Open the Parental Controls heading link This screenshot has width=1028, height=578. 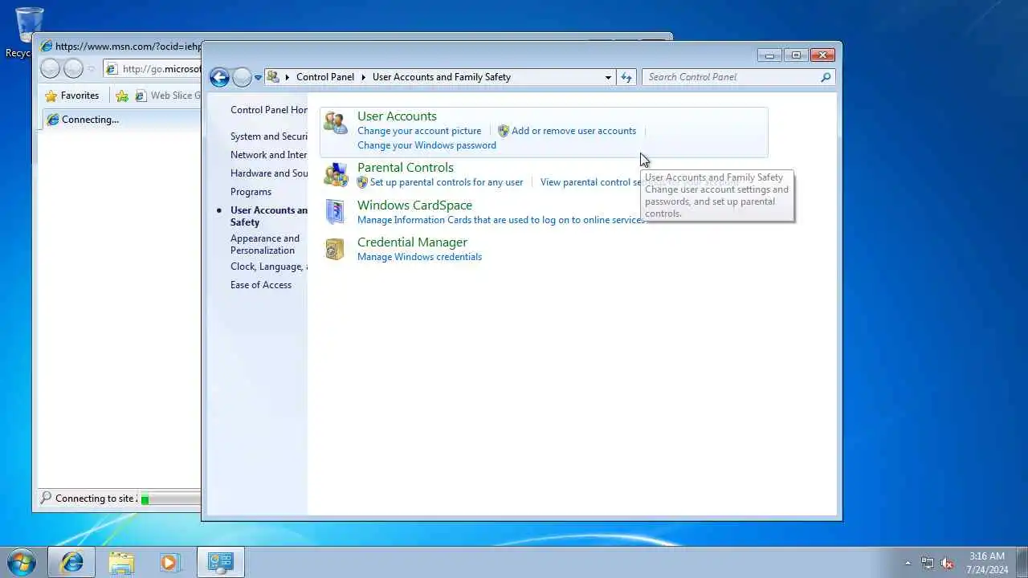pyautogui.click(x=406, y=168)
